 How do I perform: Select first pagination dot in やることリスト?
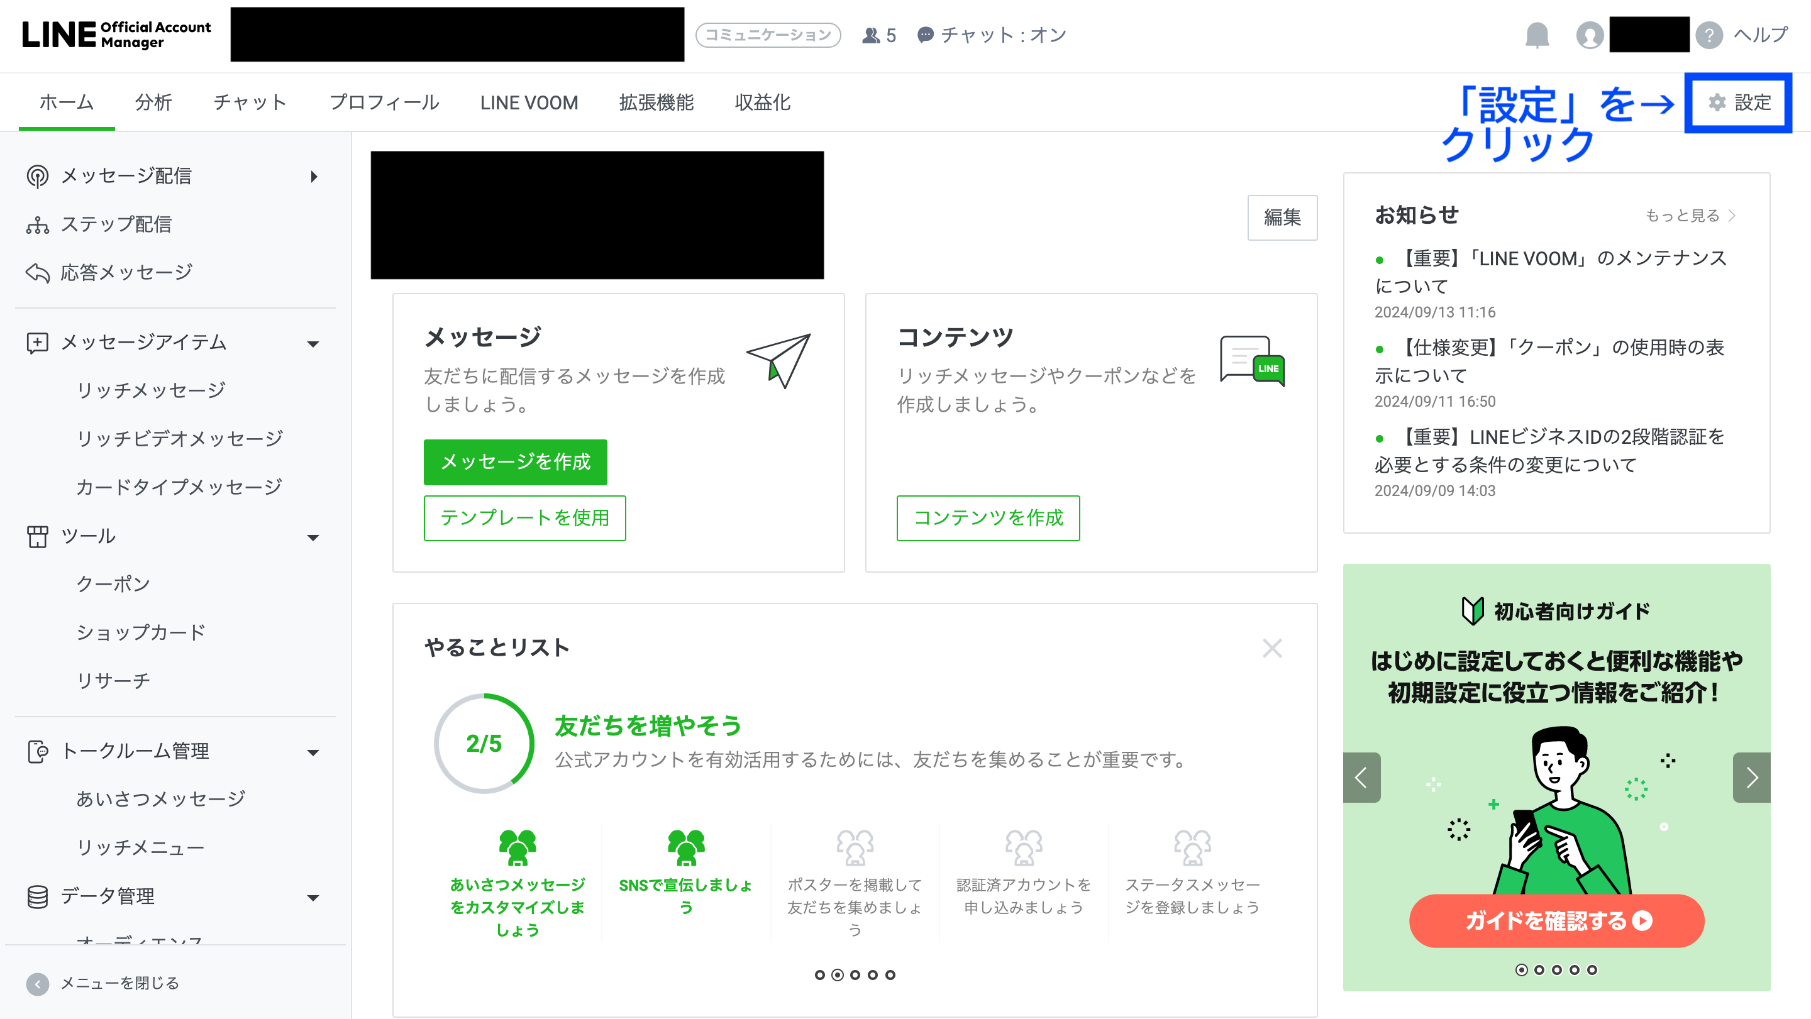click(820, 975)
